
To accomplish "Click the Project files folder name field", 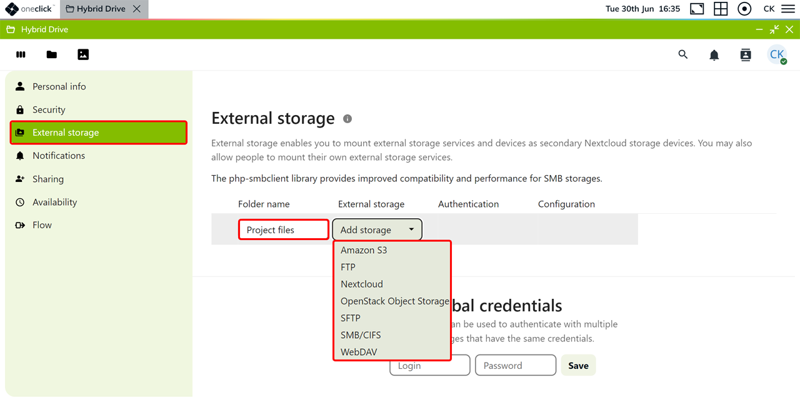I will coord(284,229).
